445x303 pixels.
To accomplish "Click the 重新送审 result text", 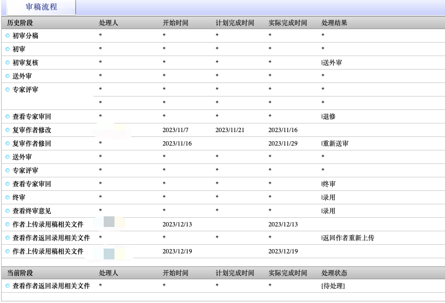I will 335,143.
